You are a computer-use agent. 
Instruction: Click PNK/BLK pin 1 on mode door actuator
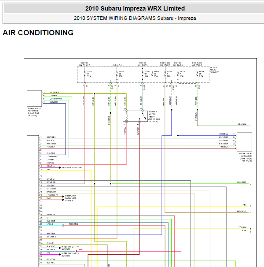(224, 147)
